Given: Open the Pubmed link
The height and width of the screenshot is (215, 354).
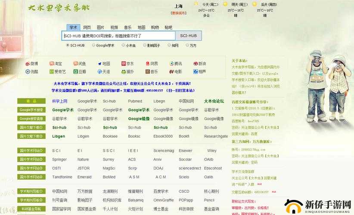Looking at the screenshot, I should click(x=135, y=101).
